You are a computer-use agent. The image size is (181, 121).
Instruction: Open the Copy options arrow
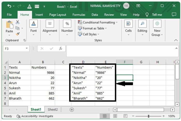click(x=22, y=28)
